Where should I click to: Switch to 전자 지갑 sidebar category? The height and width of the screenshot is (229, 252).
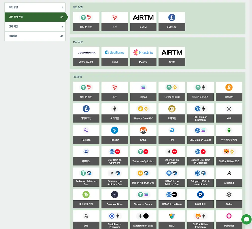pyautogui.click(x=35, y=27)
